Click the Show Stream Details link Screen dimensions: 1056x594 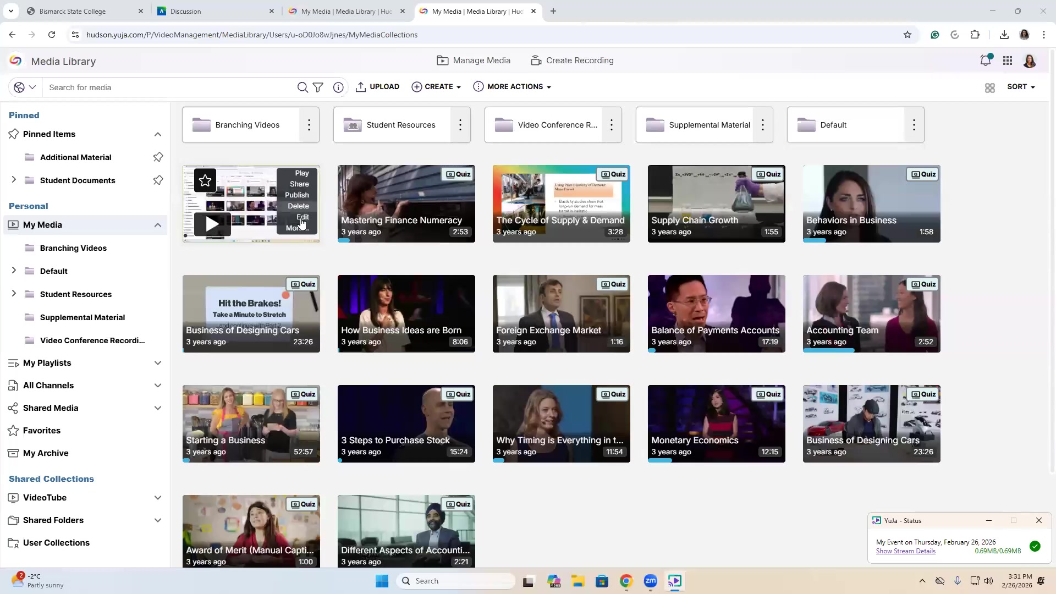pyautogui.click(x=905, y=551)
